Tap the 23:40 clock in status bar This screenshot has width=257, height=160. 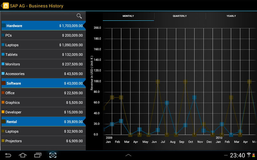point(237,155)
